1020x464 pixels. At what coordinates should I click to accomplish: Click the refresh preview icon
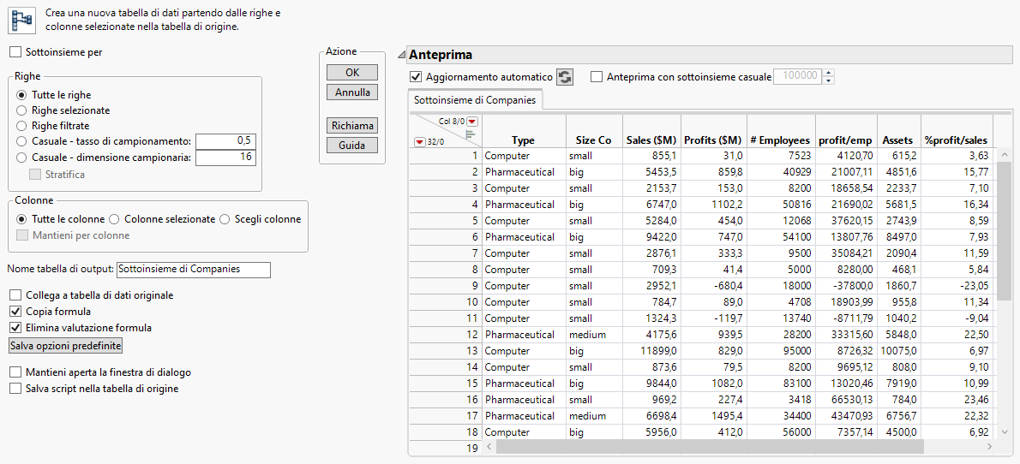565,77
